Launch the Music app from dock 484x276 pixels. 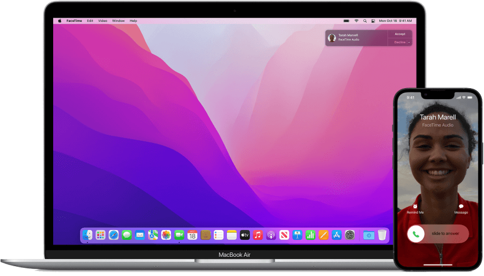258,235
